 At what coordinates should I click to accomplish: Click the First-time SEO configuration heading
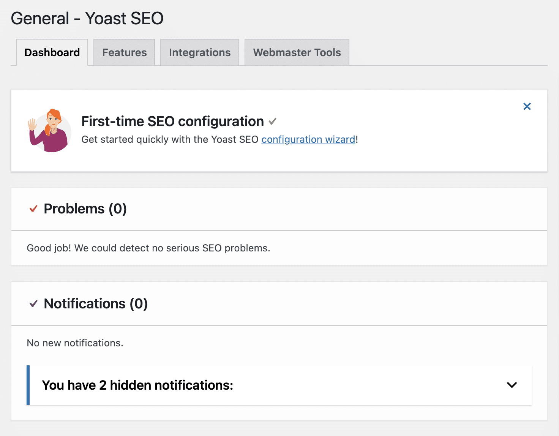(173, 122)
